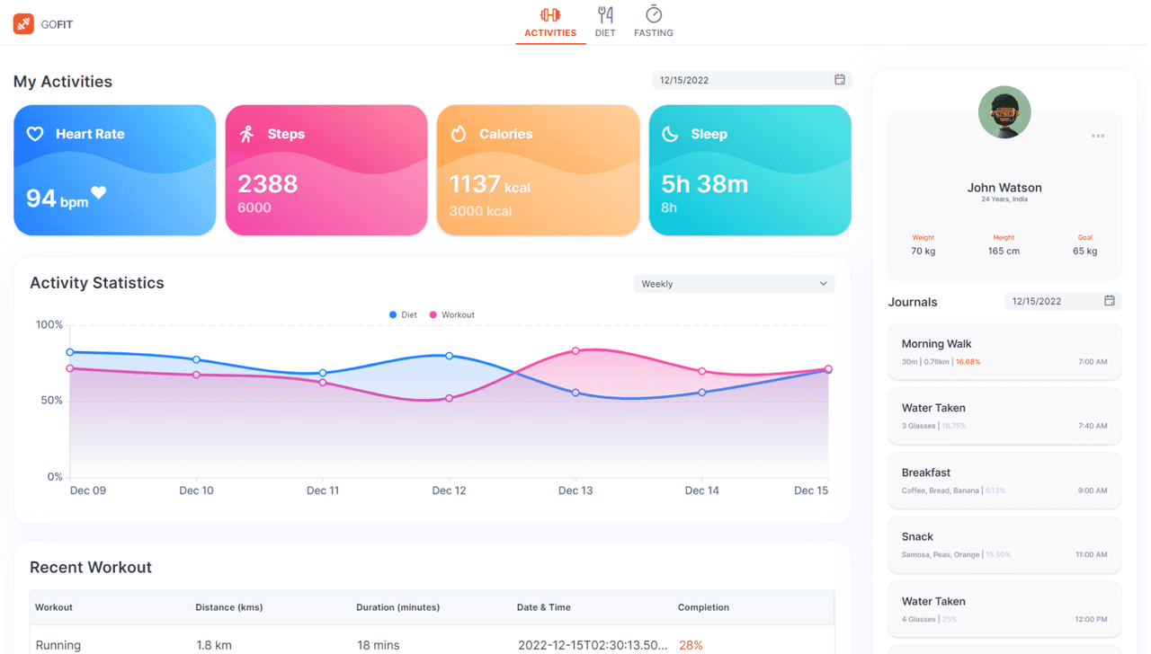Screen dimensions: 1151x654
Task: Open the Calories card showing 1137 kcal
Action: click(x=538, y=171)
